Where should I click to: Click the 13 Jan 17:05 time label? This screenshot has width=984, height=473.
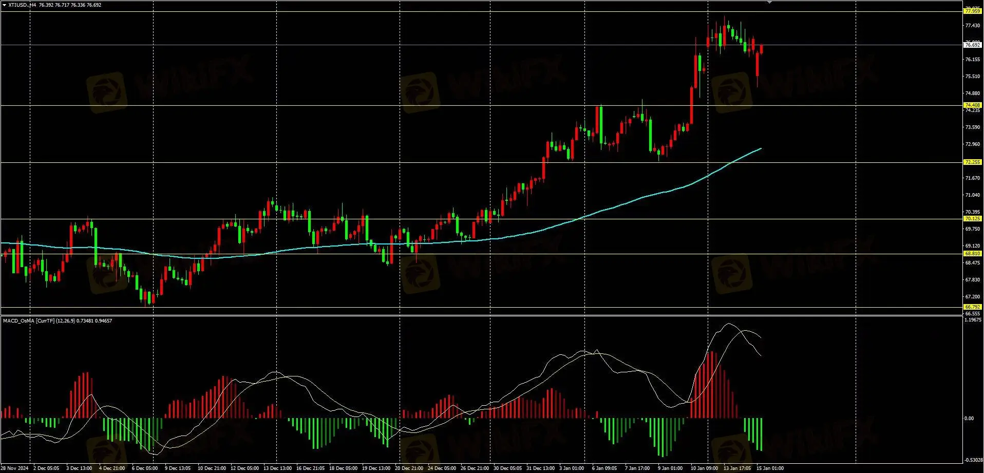coord(737,468)
